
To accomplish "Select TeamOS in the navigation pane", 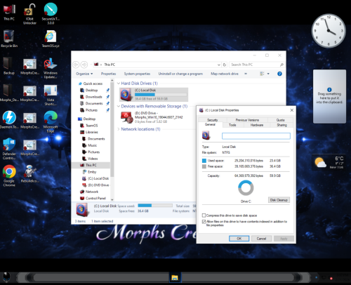I will tap(91, 126).
